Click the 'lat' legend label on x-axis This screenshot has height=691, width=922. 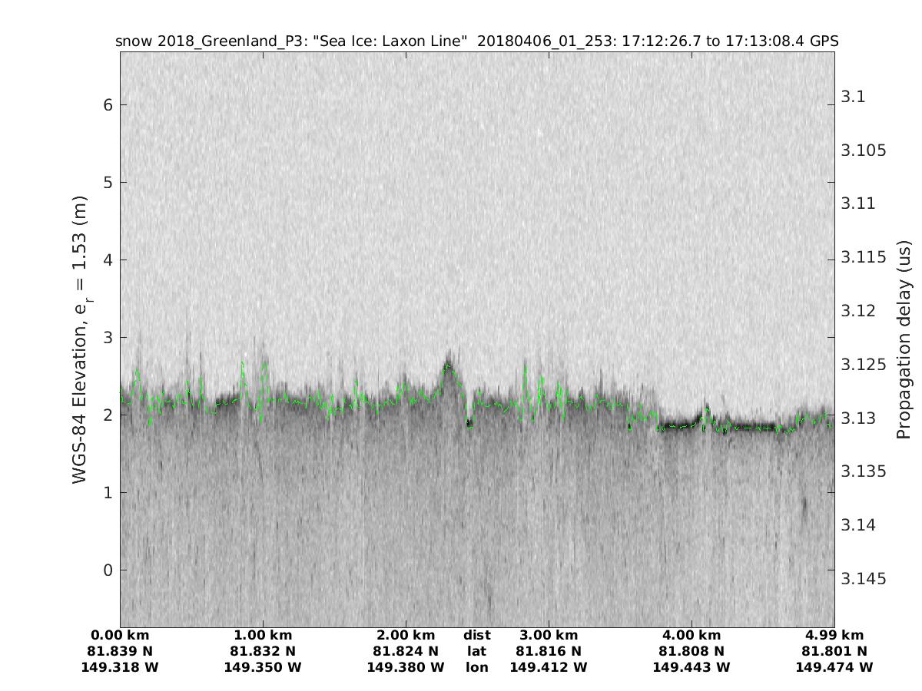(x=477, y=651)
